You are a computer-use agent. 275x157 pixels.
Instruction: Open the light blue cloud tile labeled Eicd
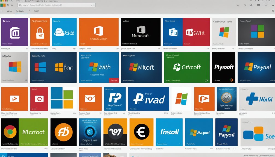click(x=64, y=32)
